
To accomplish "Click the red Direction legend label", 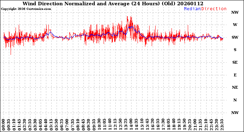I will pyautogui.click(x=214, y=9).
